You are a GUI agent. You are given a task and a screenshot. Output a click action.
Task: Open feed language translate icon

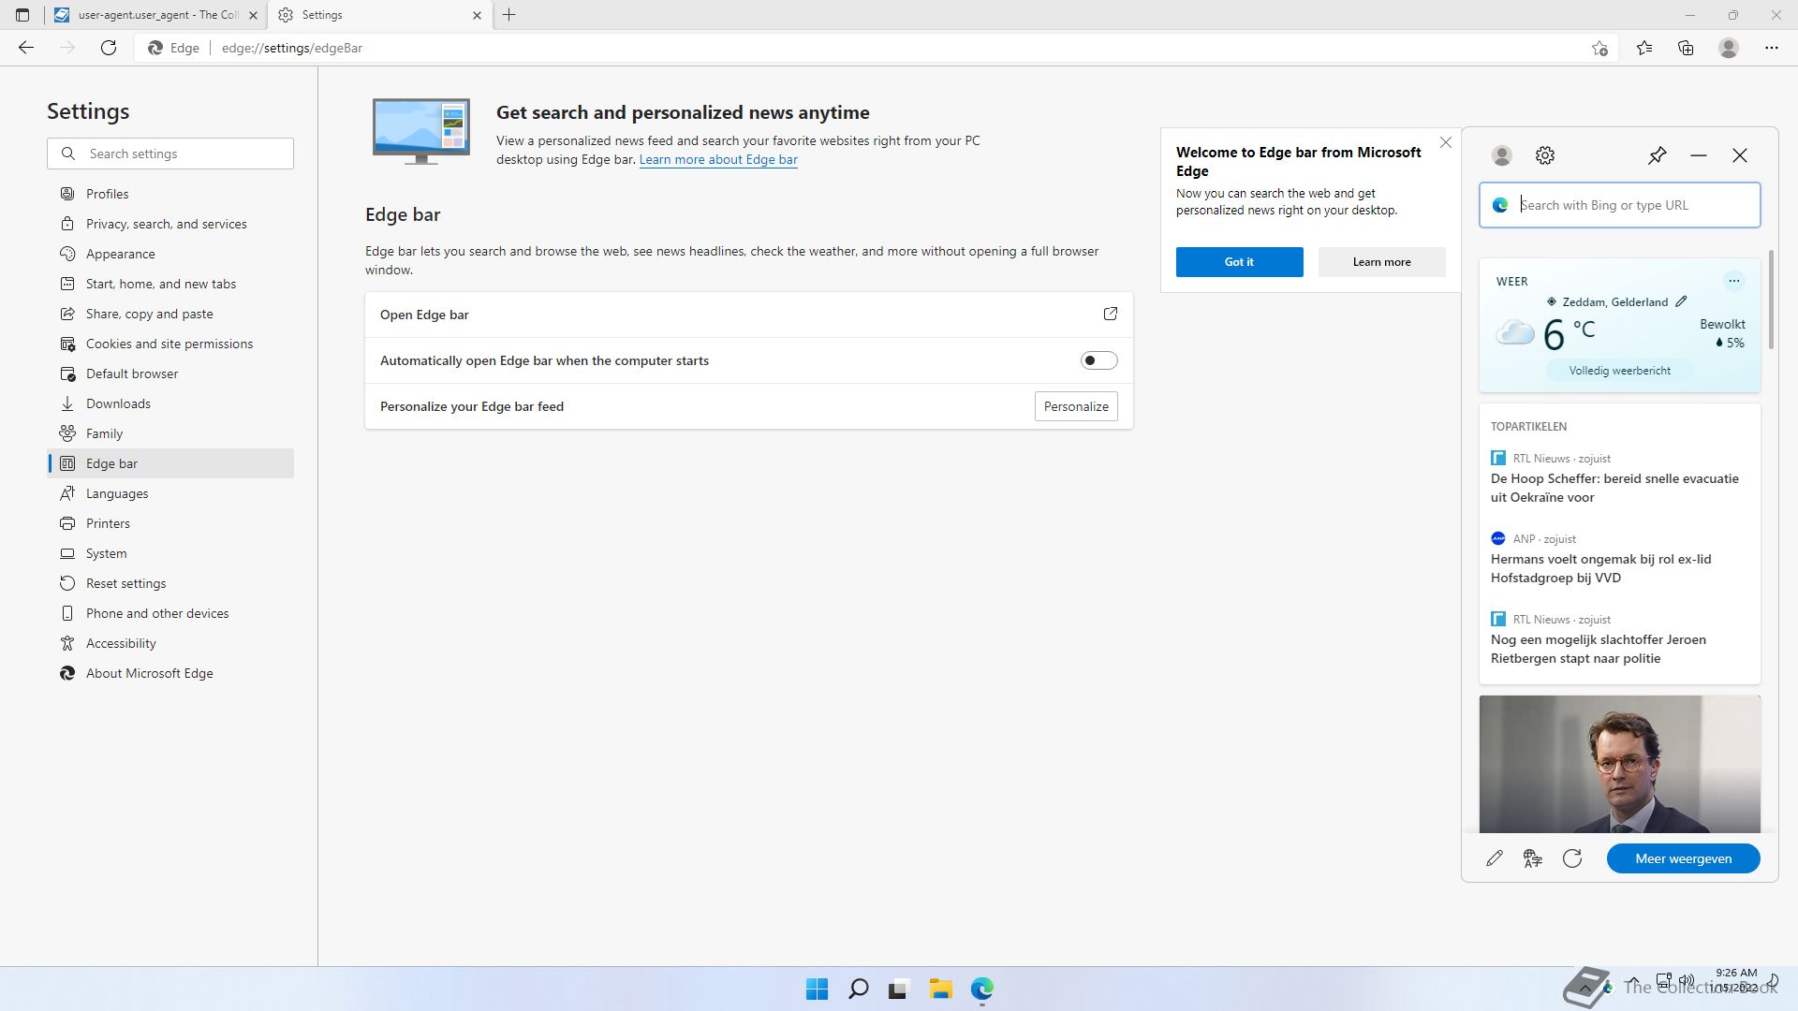coord(1533,858)
